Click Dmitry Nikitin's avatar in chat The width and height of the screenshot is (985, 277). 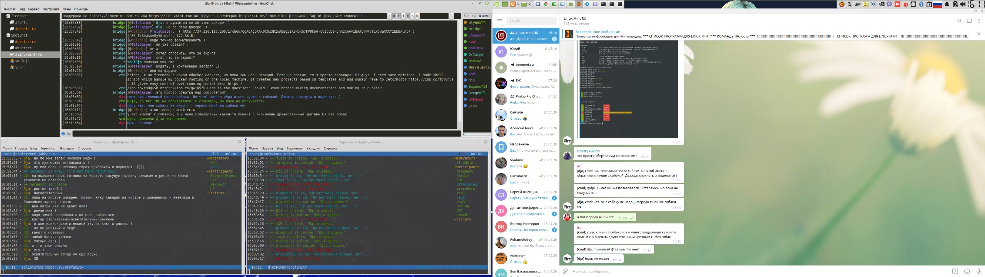[x=567, y=155]
